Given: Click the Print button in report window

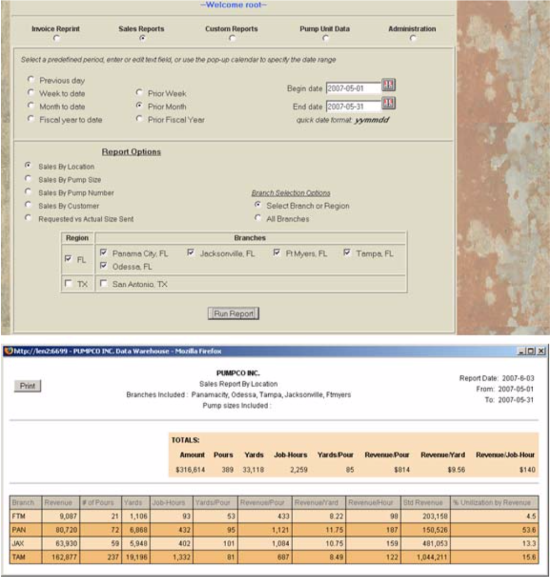Looking at the screenshot, I should [x=27, y=386].
